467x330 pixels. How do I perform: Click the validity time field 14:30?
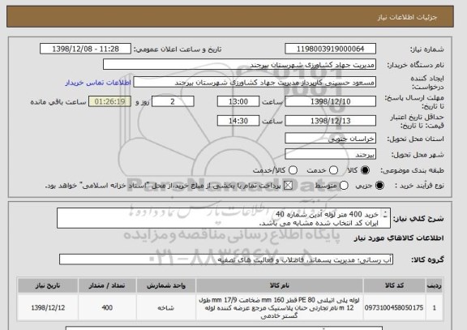tap(238, 121)
